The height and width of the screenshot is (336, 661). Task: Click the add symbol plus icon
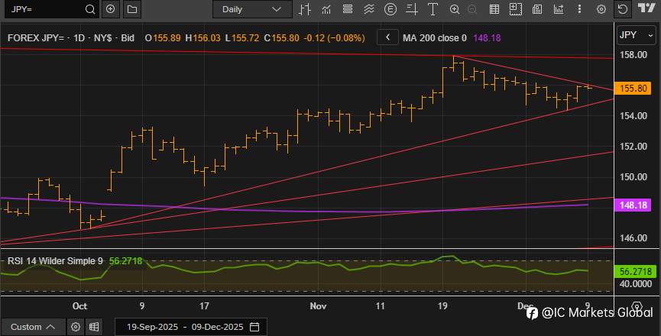pyautogui.click(x=111, y=9)
